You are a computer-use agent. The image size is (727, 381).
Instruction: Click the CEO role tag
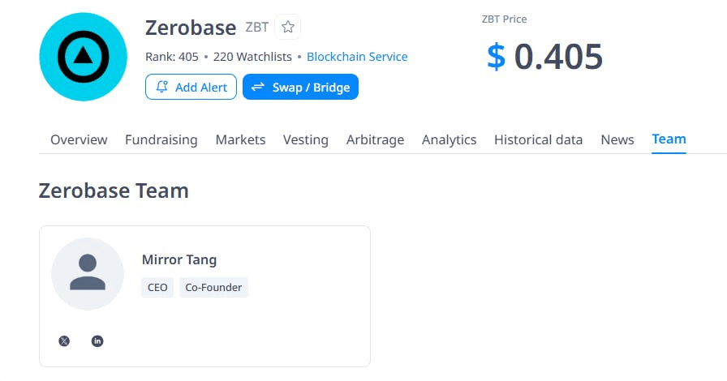157,287
